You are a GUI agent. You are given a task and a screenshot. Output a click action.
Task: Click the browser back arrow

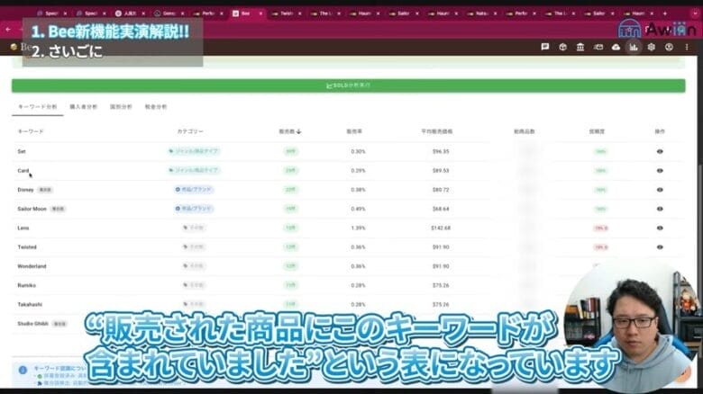(x=8, y=30)
